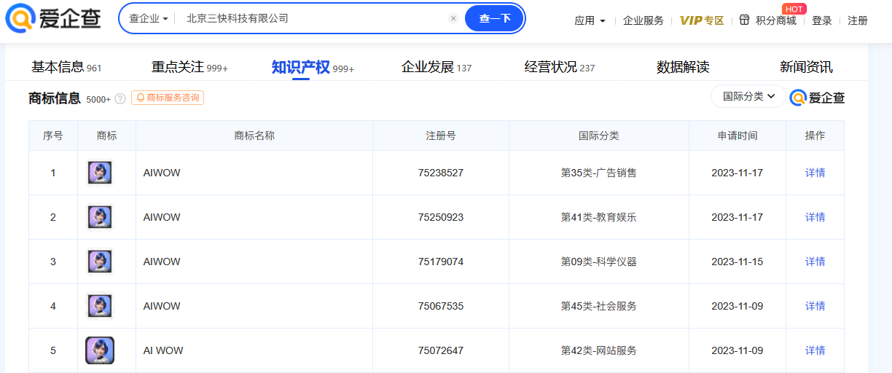Click the 注册号 column header
This screenshot has height=373, width=892.
click(441, 136)
